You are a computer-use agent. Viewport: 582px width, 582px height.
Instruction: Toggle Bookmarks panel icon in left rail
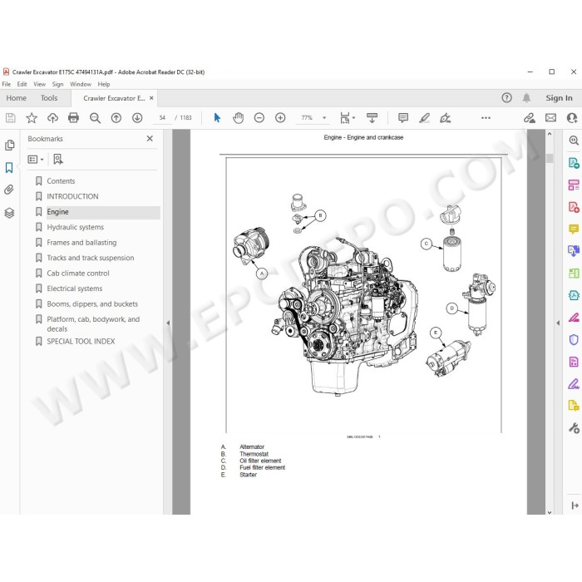9,168
